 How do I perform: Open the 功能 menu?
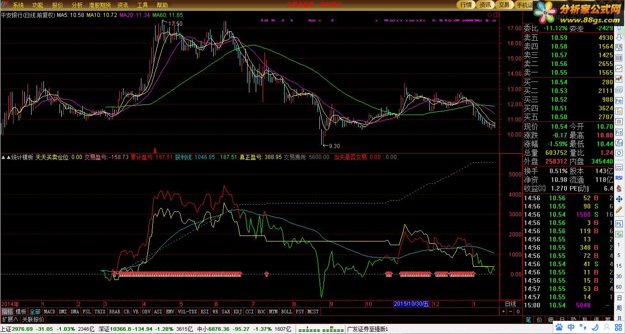[x=38, y=5]
